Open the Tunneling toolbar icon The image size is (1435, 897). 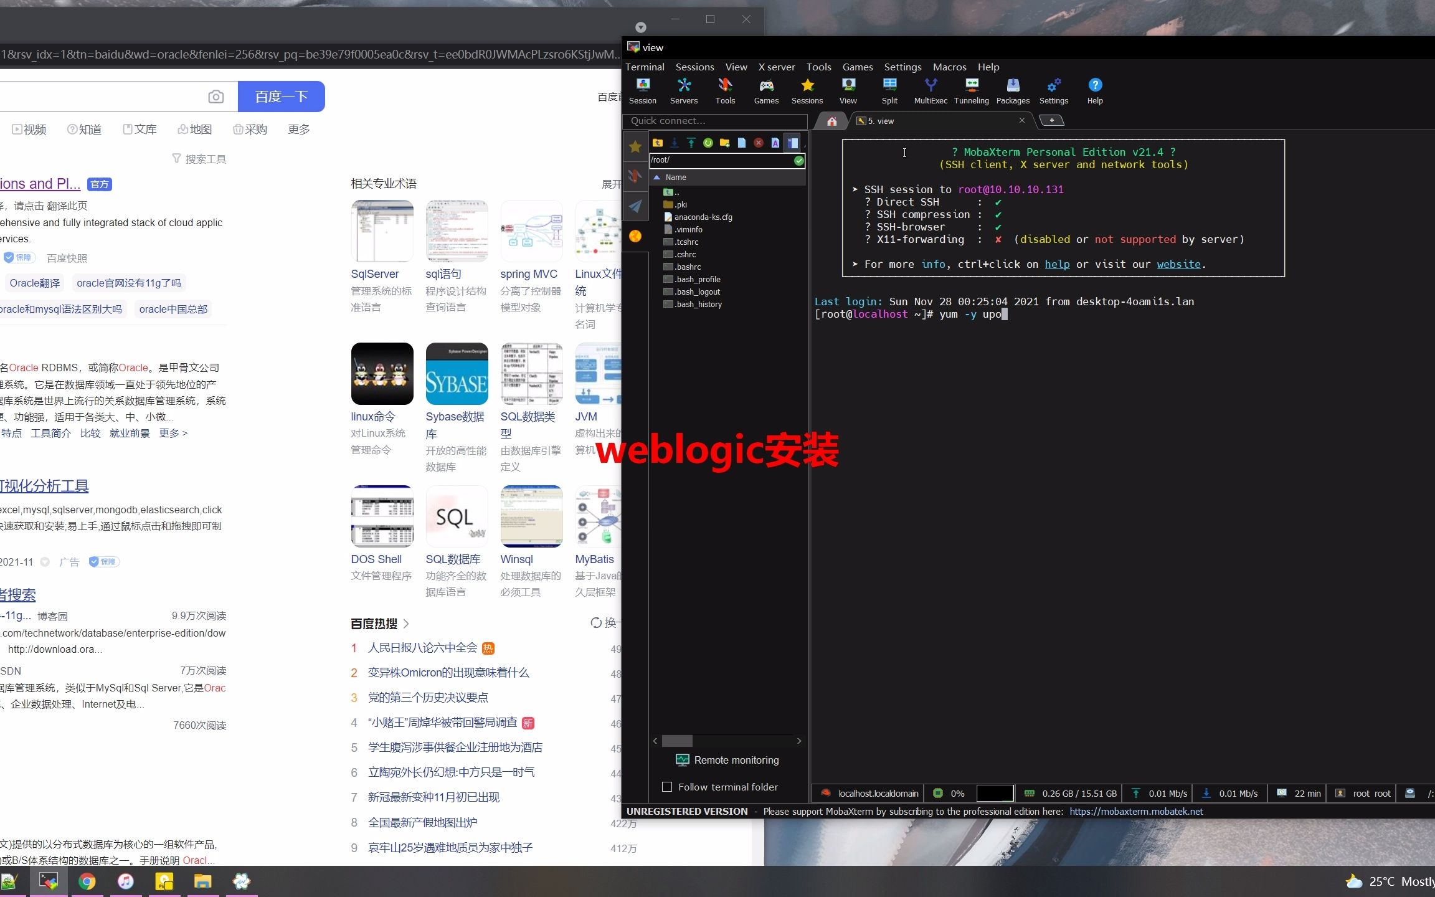[972, 91]
